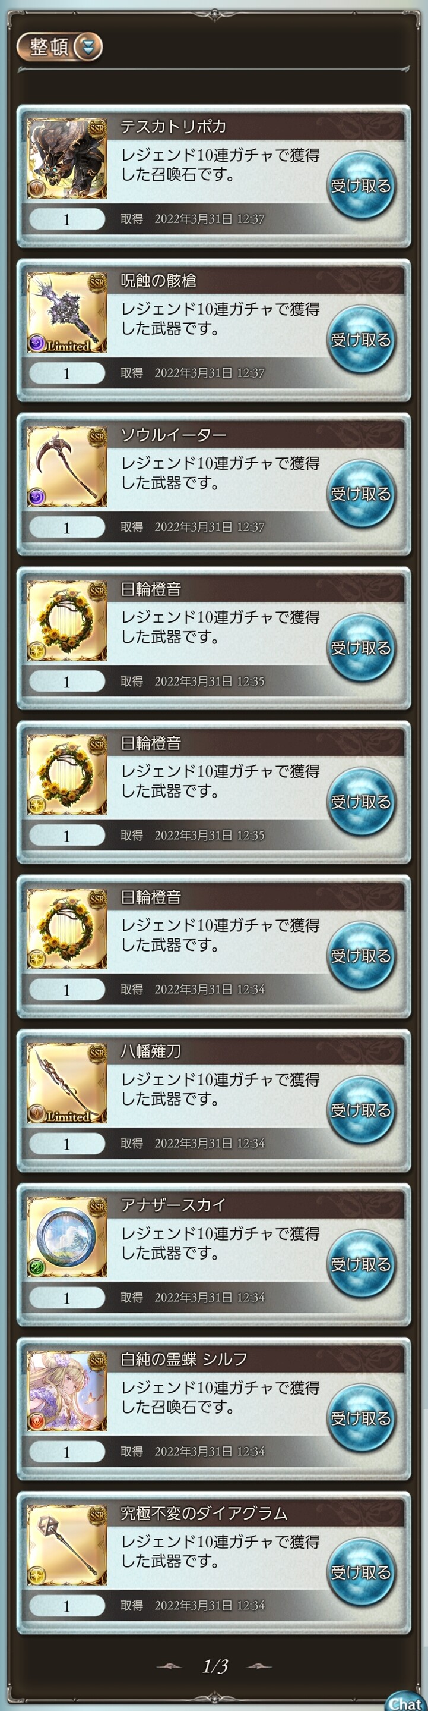This screenshot has width=428, height=1711.
Task: Select the 八幡薙刀 limited weapon icon
Action: (x=66, y=1084)
